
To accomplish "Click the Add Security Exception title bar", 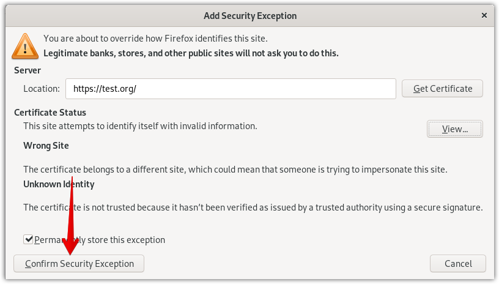I will [250, 15].
